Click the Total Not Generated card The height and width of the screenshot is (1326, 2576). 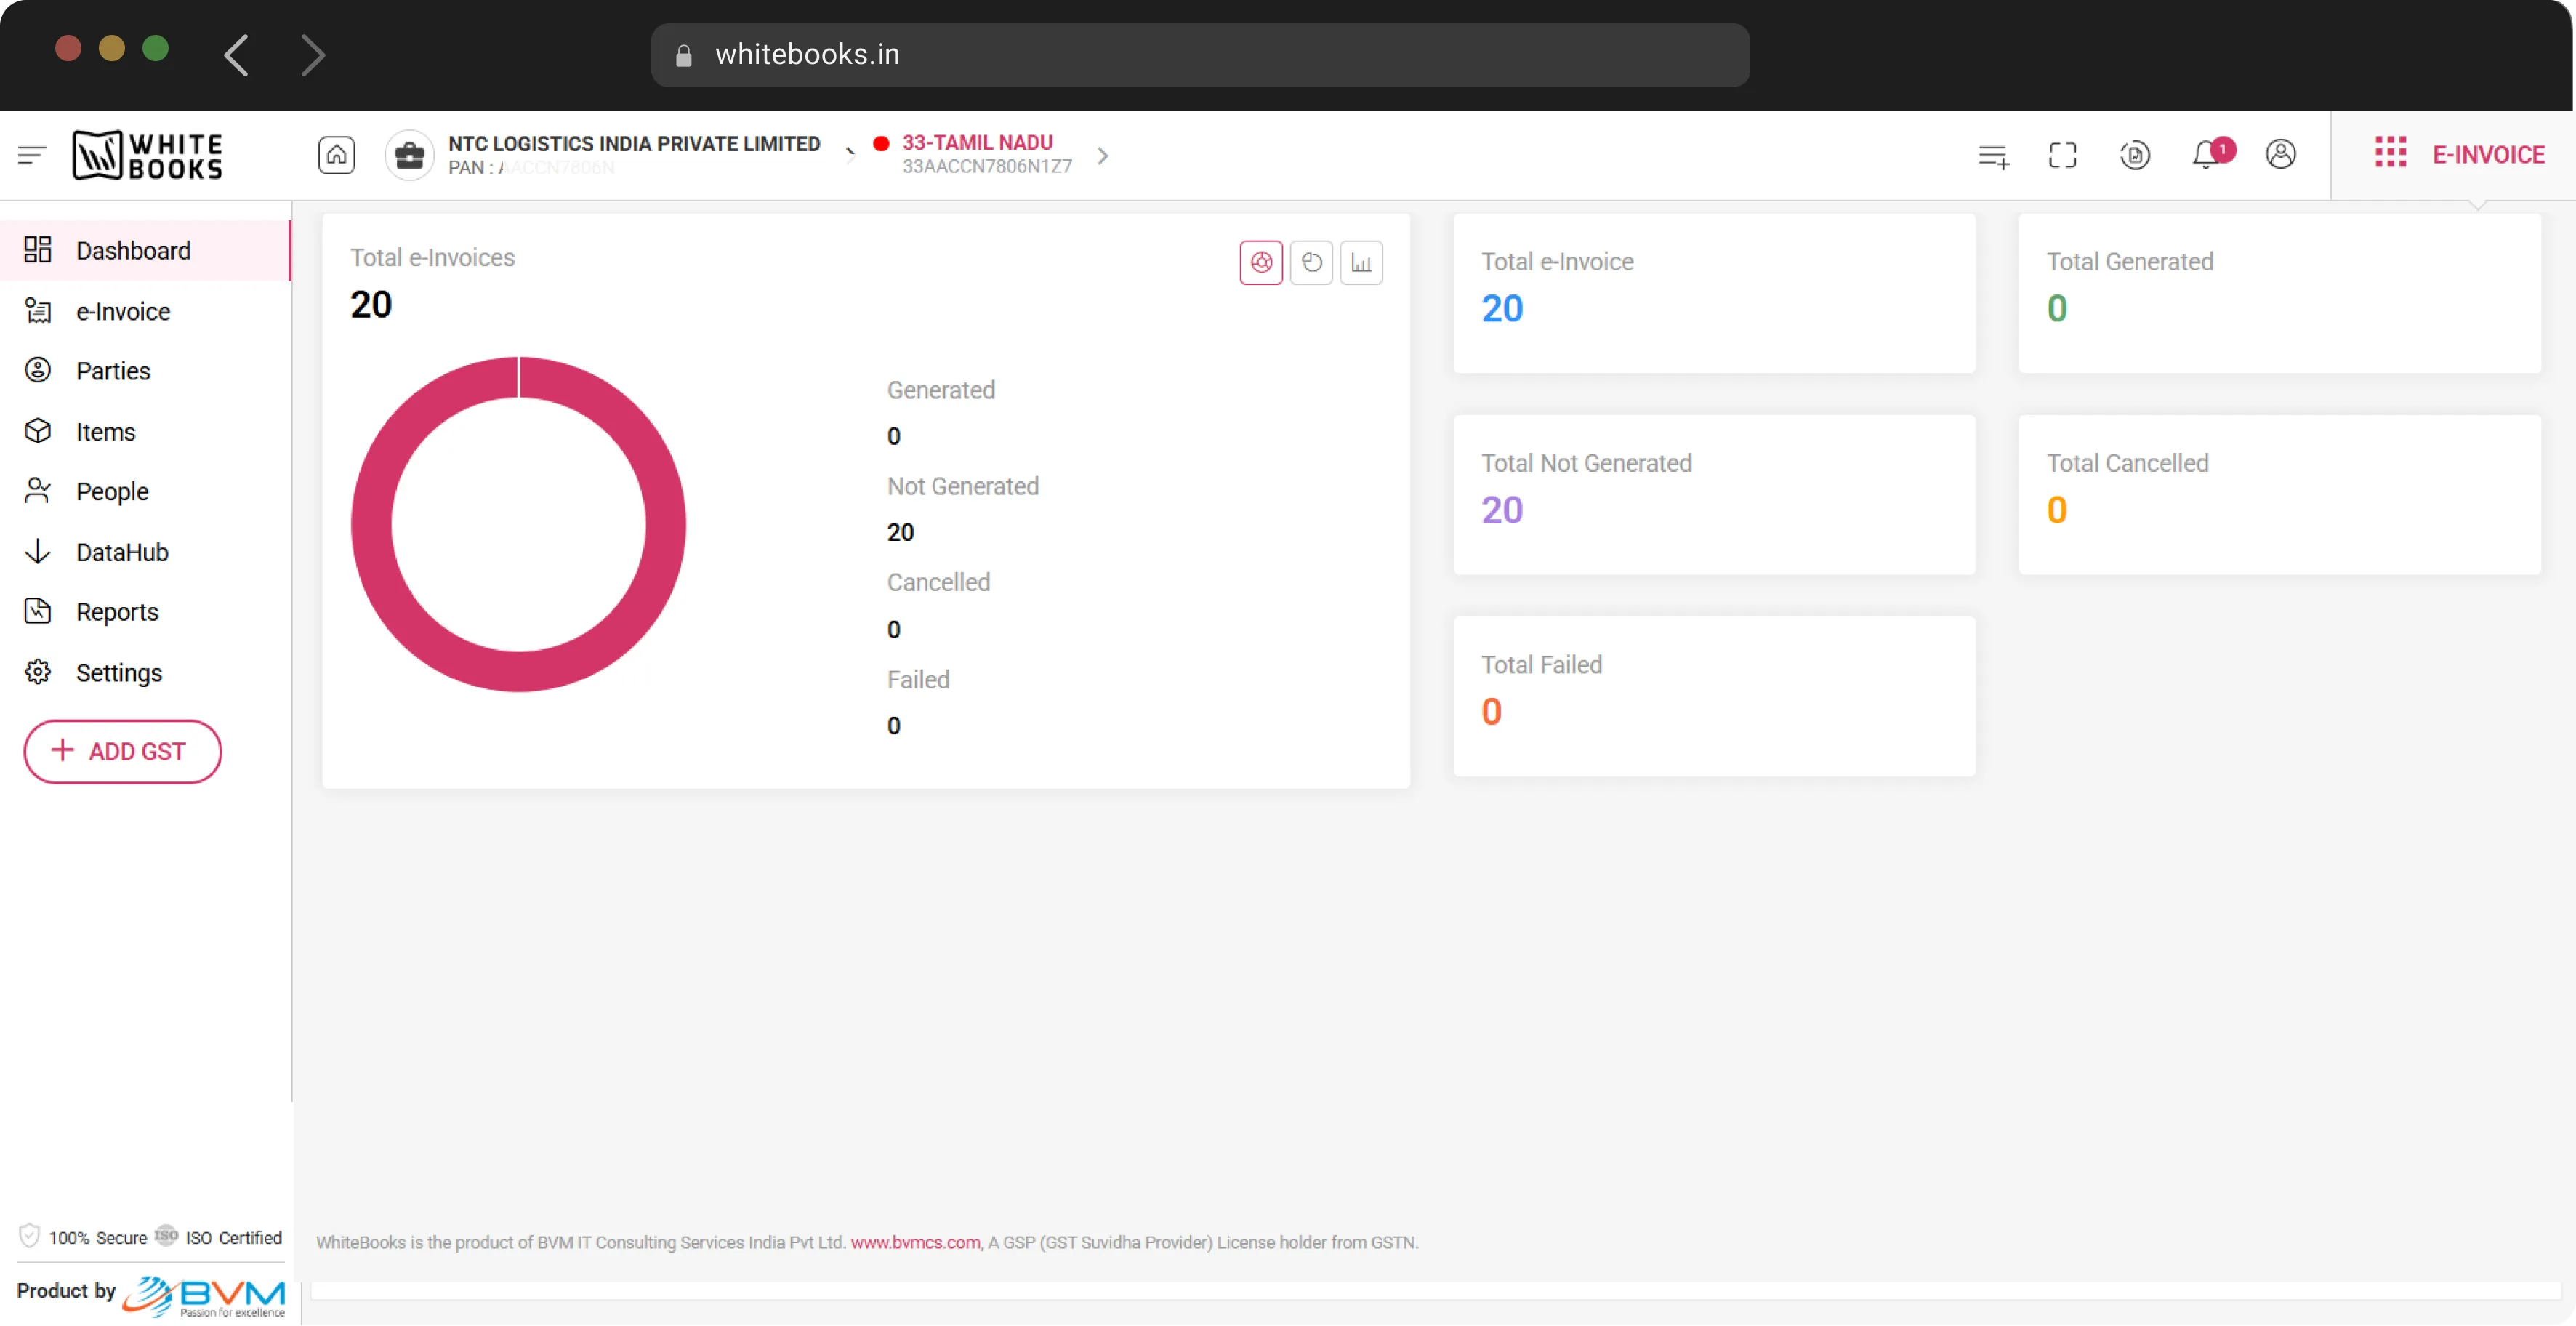tap(1714, 495)
